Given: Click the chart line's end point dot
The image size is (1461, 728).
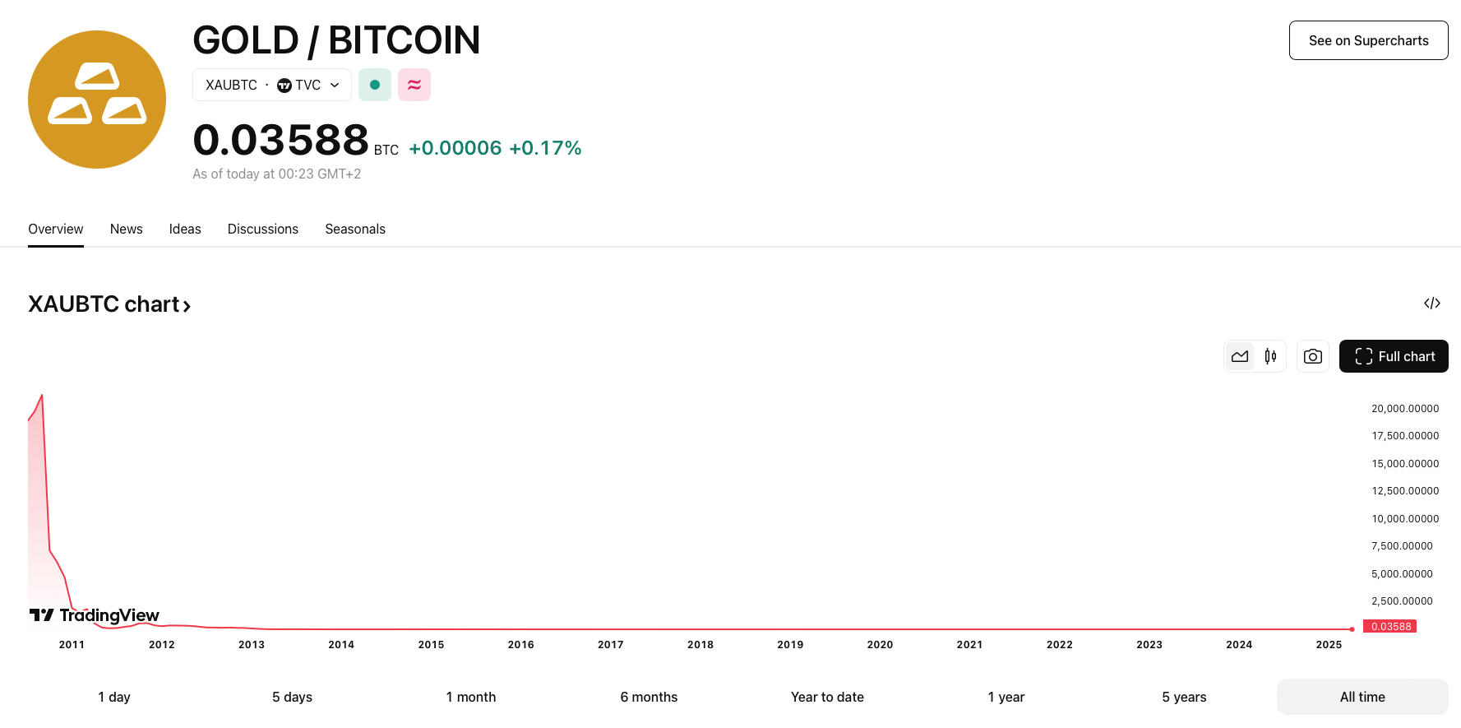Looking at the screenshot, I should tap(1352, 629).
